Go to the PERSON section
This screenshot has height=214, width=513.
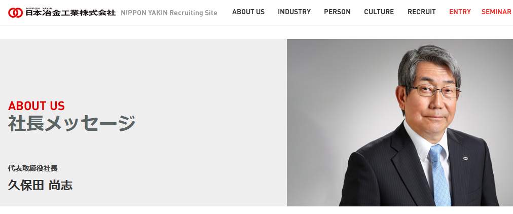tap(337, 12)
